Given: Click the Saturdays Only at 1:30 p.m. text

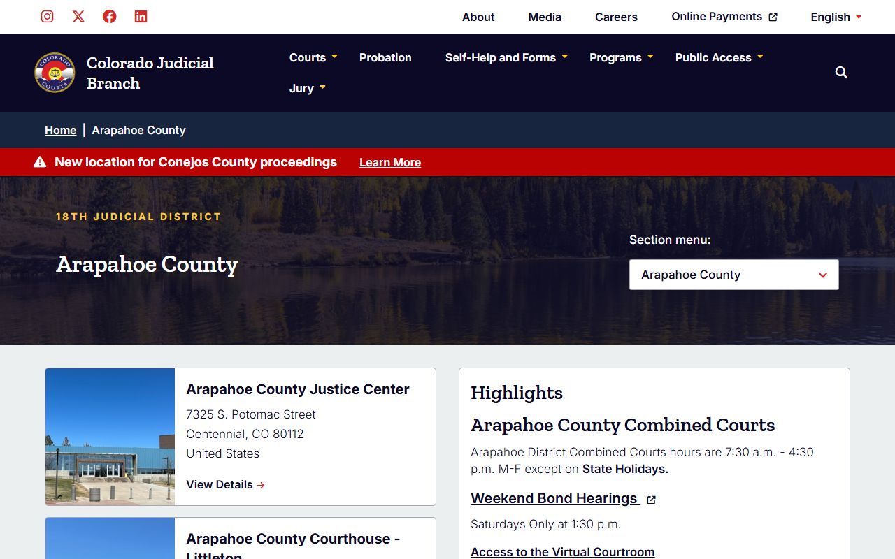Looking at the screenshot, I should [545, 524].
